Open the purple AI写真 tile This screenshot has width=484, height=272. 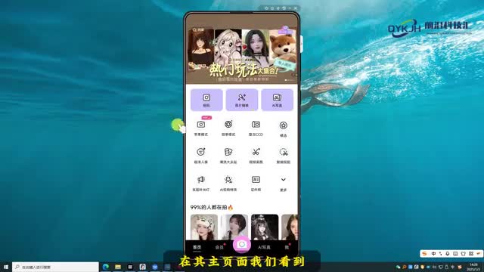pos(278,100)
